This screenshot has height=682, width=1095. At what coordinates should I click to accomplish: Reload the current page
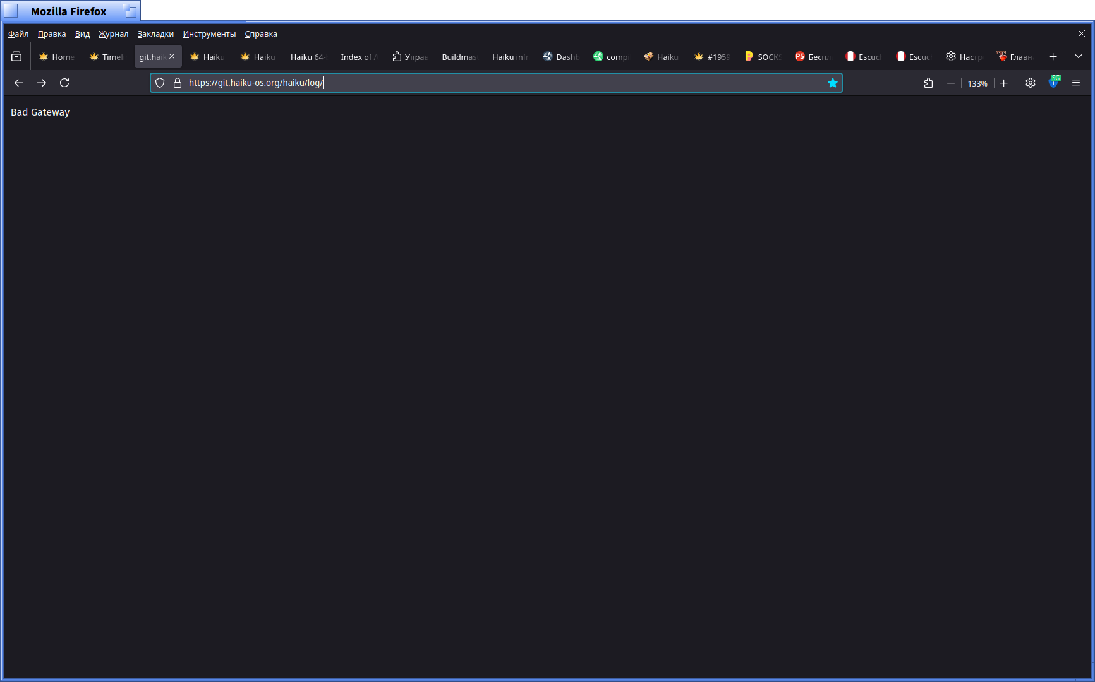[x=64, y=83]
